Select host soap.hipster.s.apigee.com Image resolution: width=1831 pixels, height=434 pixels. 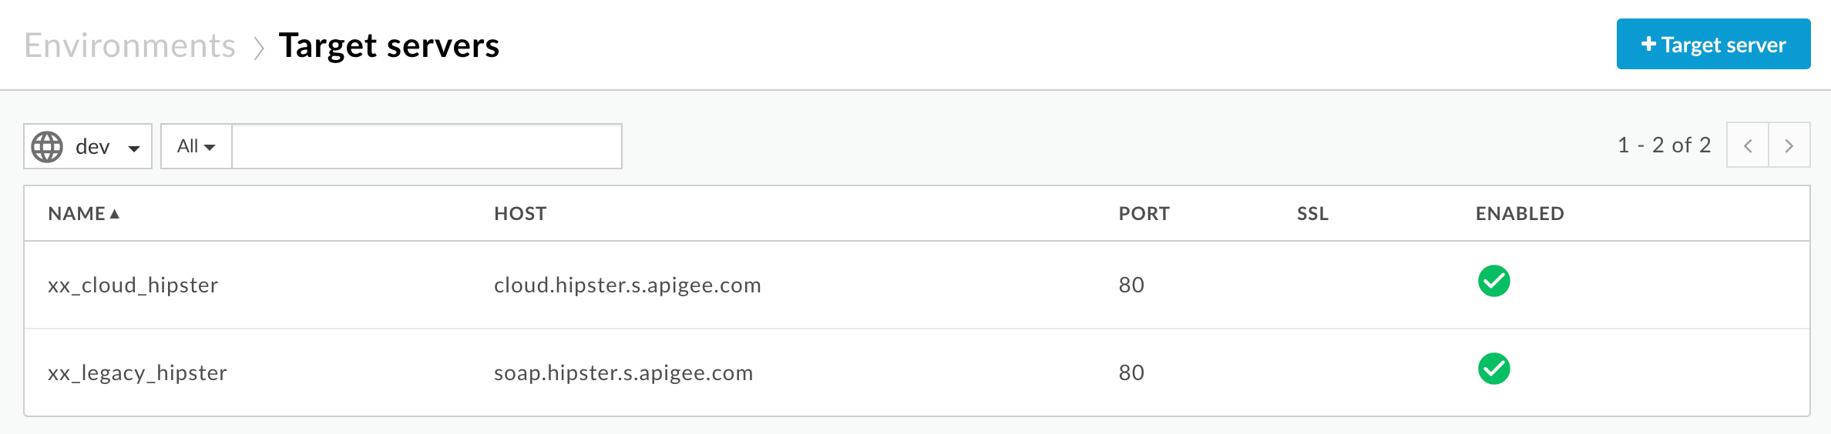pyautogui.click(x=623, y=372)
